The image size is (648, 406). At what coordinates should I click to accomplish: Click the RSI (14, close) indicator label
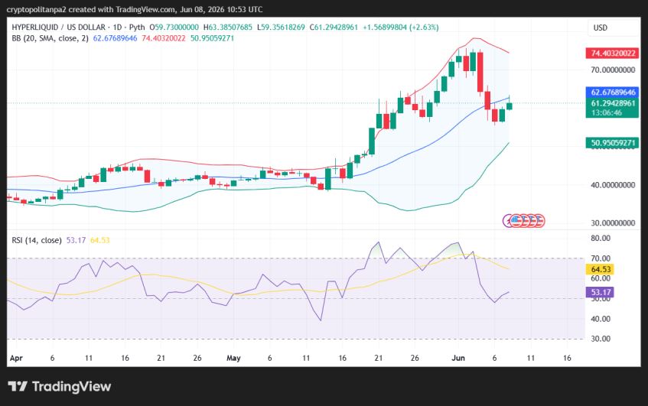pos(37,240)
